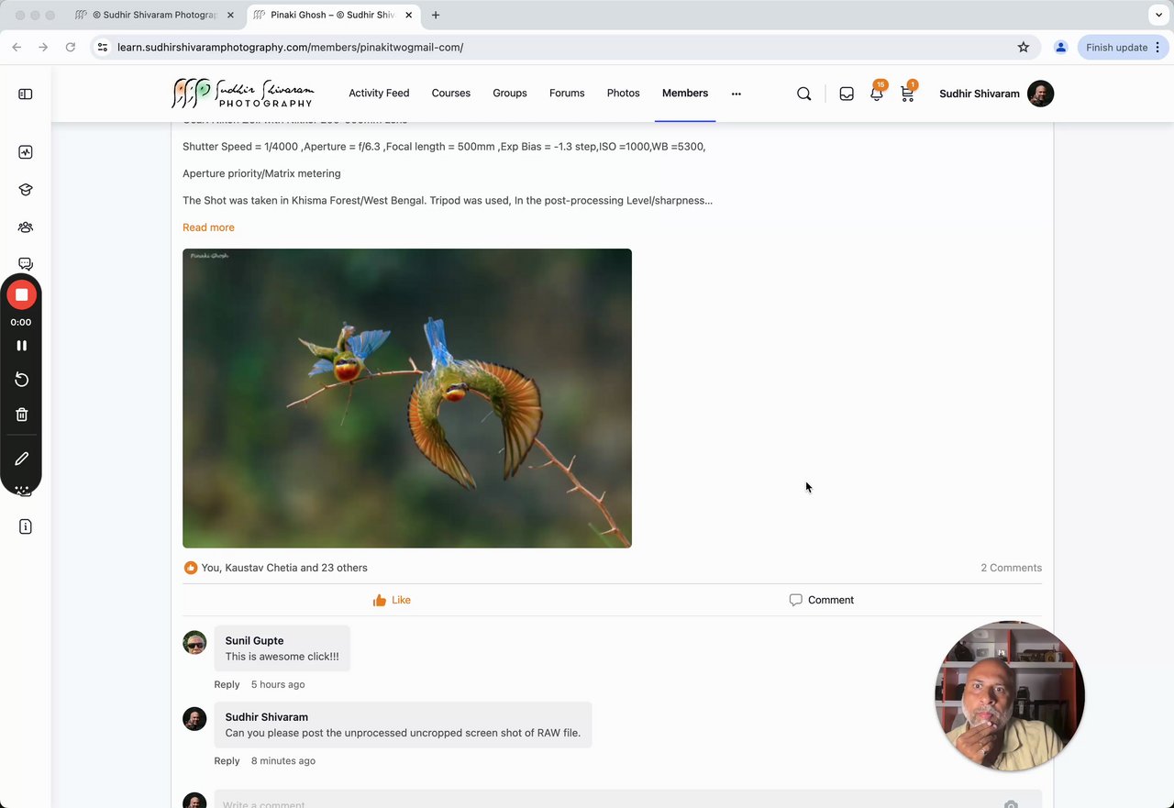
Task: Go to Activity Feed
Action: click(379, 94)
